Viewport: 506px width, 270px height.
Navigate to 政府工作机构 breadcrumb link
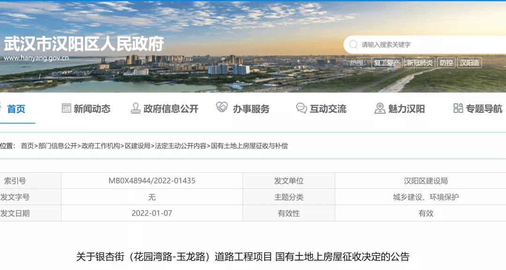101,146
